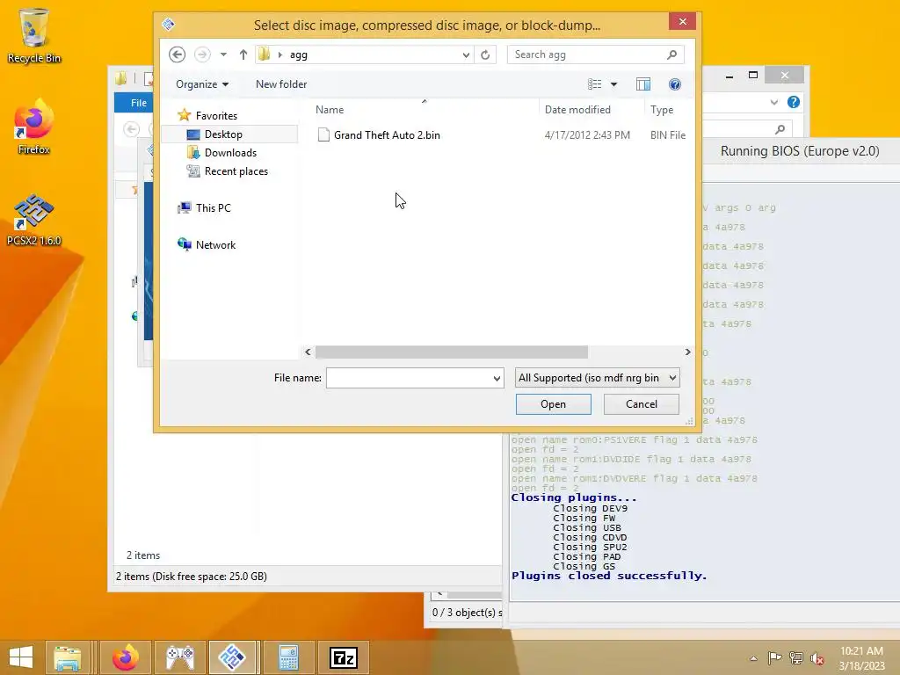The width and height of the screenshot is (900, 675).
Task: Go up one folder level arrow
Action: click(x=243, y=54)
